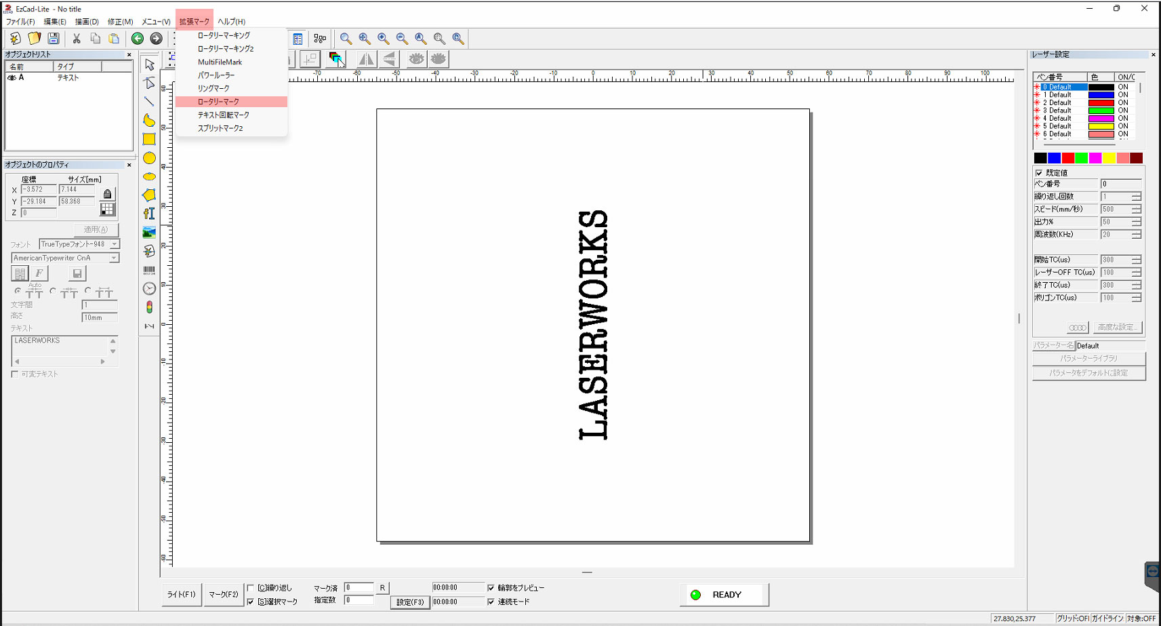Select the line drawing tool
Screen dimensions: 1161x626
(149, 102)
